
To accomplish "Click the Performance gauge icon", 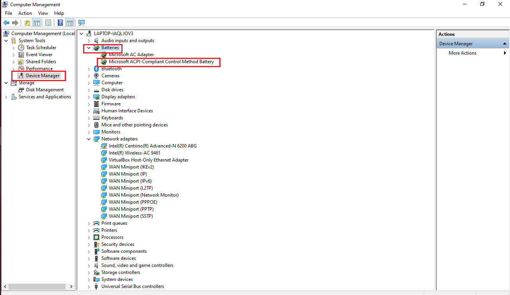I will click(21, 69).
